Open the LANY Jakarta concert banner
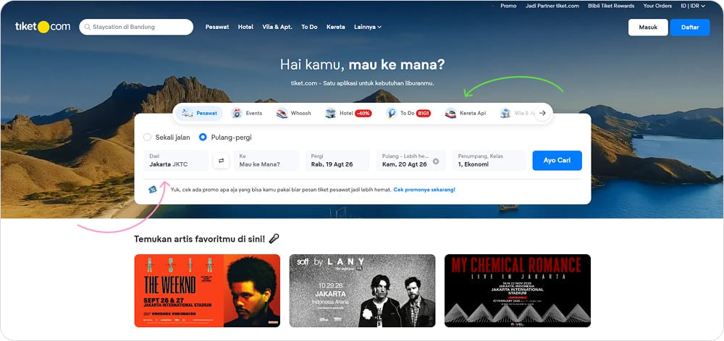 [x=362, y=291]
